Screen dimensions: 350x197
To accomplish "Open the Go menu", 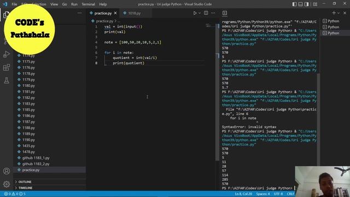I will click(65, 4).
